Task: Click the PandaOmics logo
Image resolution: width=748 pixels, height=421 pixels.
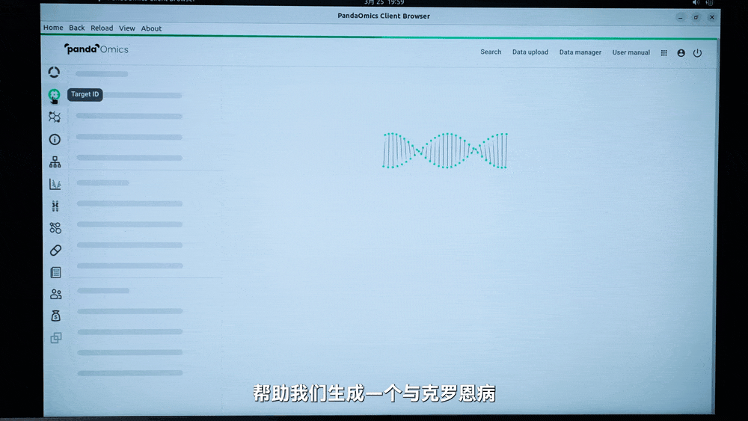Action: (96, 49)
